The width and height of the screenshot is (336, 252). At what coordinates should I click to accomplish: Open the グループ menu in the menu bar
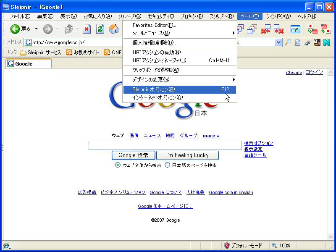(x=130, y=16)
